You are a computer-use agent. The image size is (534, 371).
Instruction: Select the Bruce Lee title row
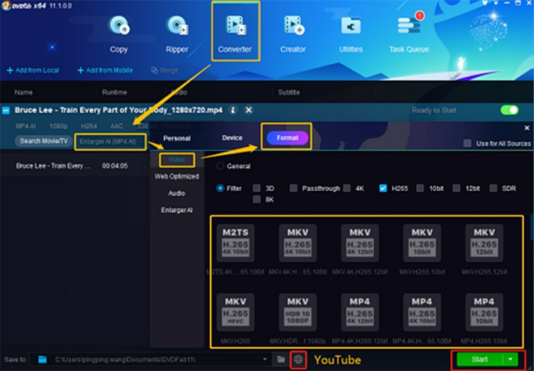point(75,166)
